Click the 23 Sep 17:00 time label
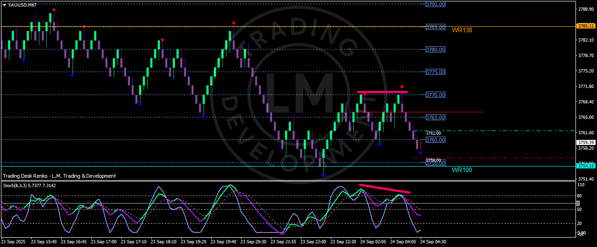The width and height of the screenshot is (597, 247). click(103, 242)
